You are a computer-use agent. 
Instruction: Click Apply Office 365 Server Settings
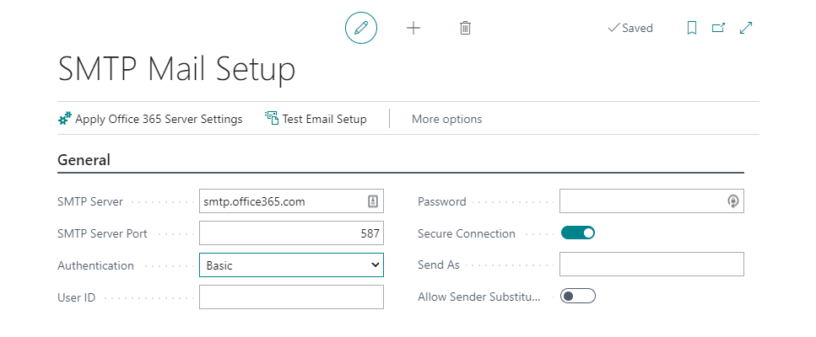pos(150,119)
